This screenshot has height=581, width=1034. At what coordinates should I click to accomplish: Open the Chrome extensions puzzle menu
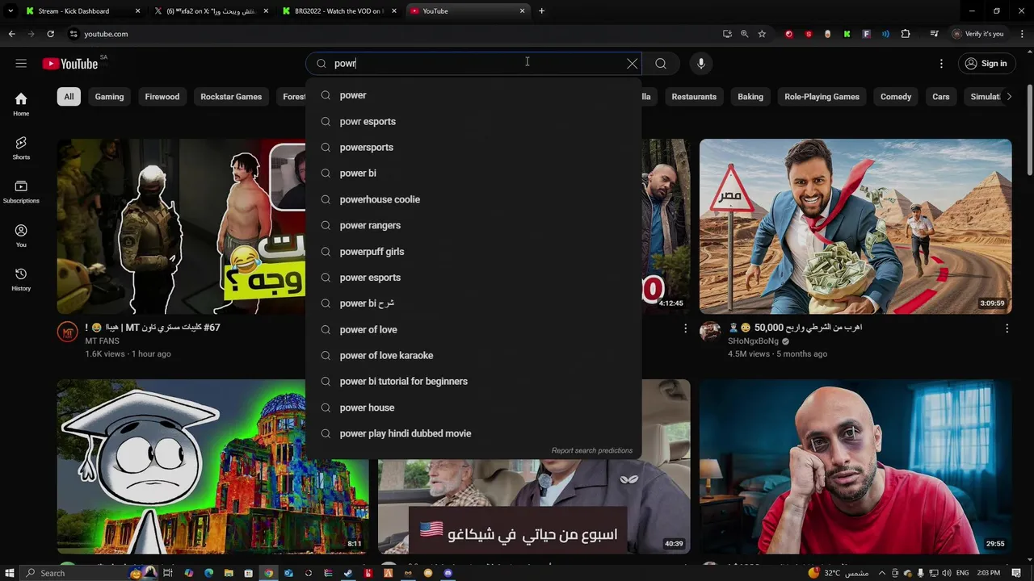coord(906,34)
